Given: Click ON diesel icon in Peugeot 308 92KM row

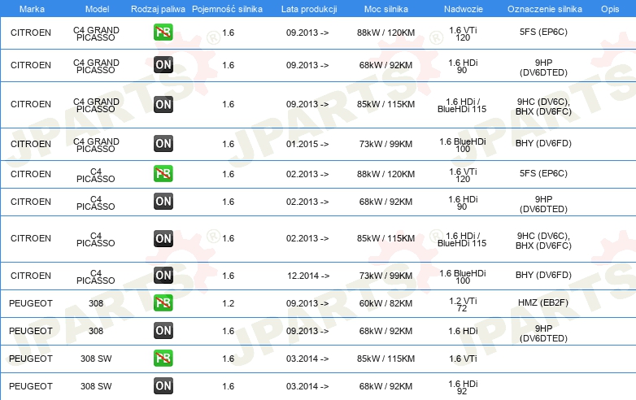Looking at the screenshot, I should point(163,330).
